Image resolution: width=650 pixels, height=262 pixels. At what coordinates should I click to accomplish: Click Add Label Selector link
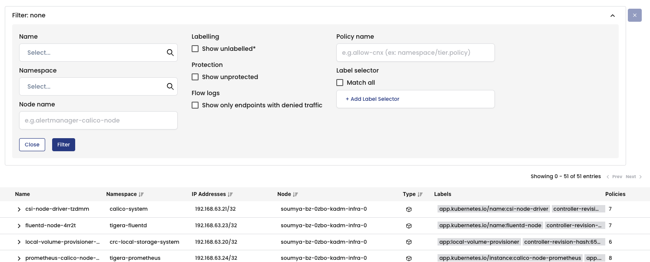tap(372, 99)
